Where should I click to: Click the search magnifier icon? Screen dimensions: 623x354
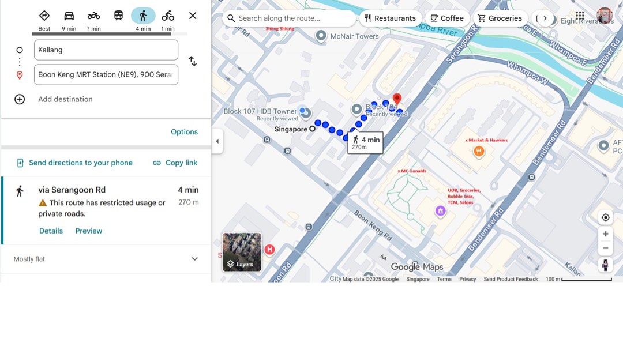click(x=231, y=18)
